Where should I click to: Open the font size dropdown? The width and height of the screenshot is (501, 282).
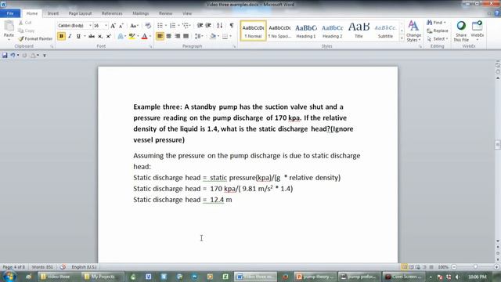pos(106,26)
